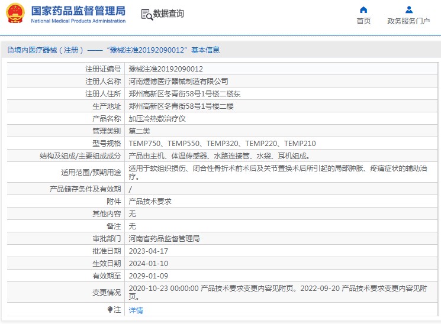
Task: Click the registrant name 河南煜博医疗器械制造有限公司
Action: (178, 82)
